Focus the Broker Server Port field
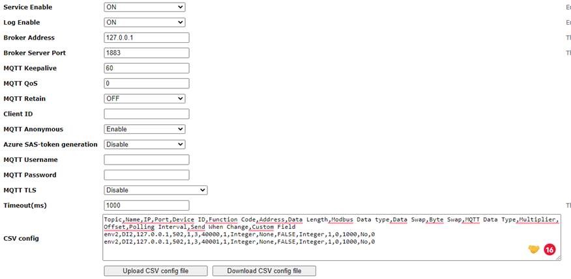This screenshot has height=279, width=571. (146, 53)
